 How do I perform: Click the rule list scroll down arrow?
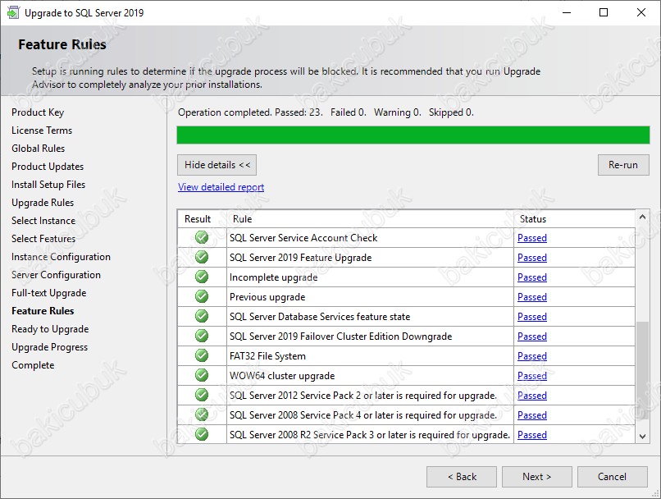642,437
